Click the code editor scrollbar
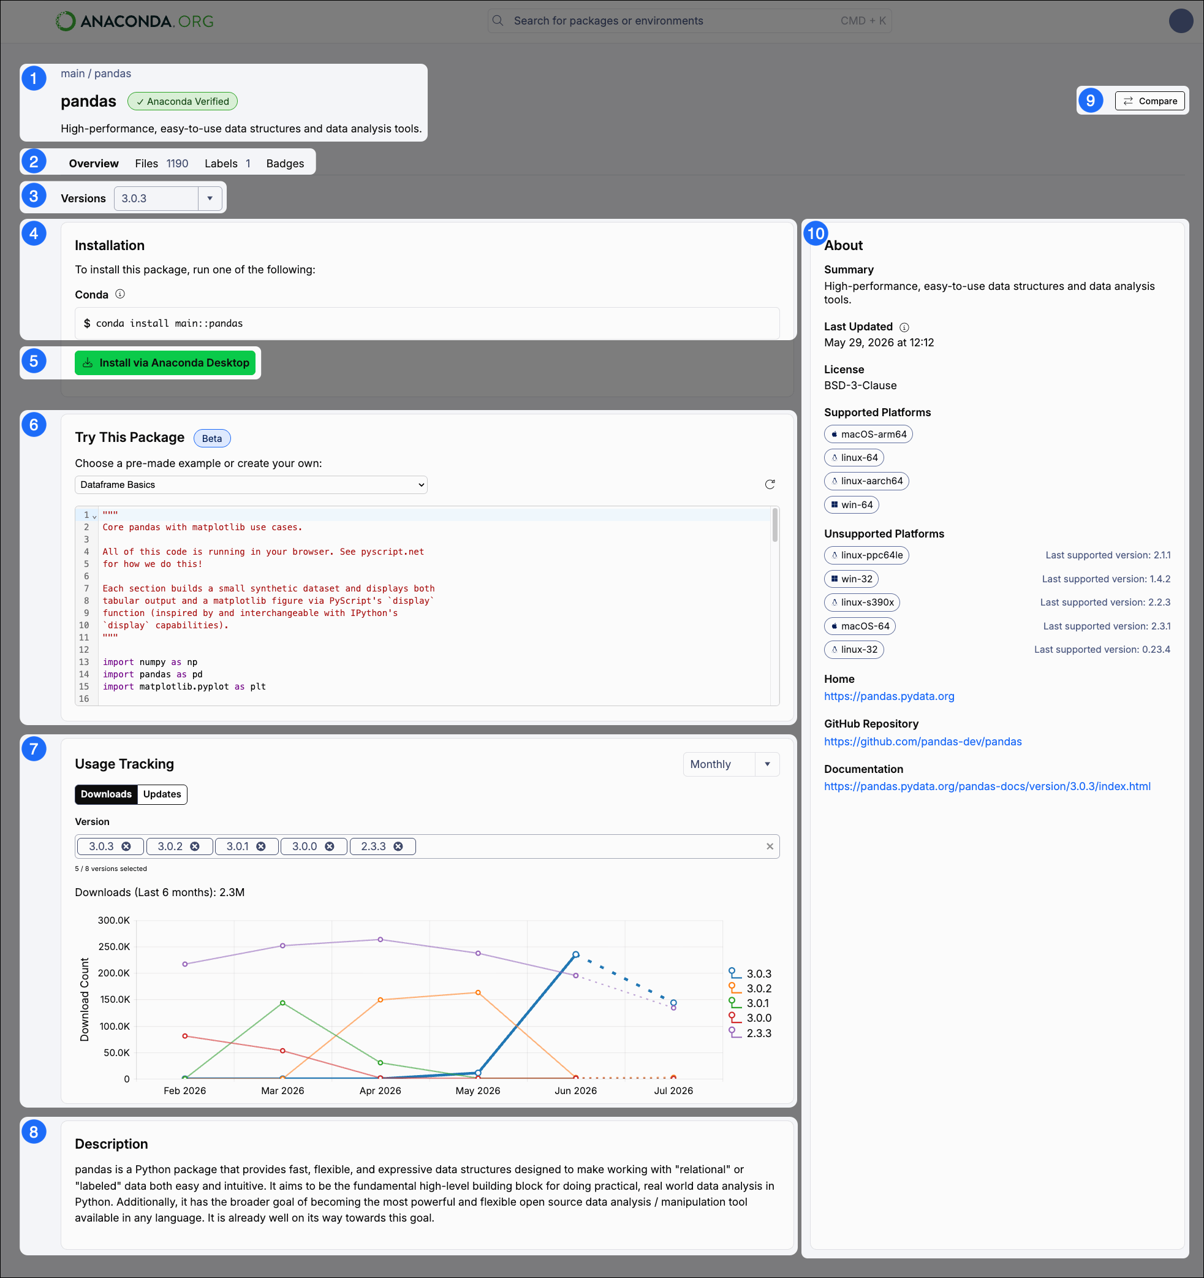The width and height of the screenshot is (1204, 1278). click(775, 525)
